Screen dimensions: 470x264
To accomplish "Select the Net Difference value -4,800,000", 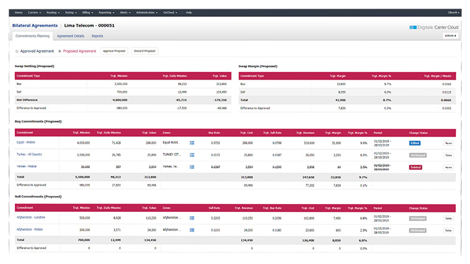I will [x=120, y=100].
